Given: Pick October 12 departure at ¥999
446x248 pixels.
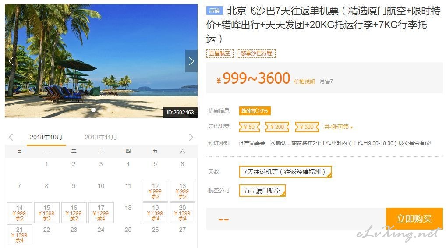Looking at the screenshot, I should click(155, 191).
